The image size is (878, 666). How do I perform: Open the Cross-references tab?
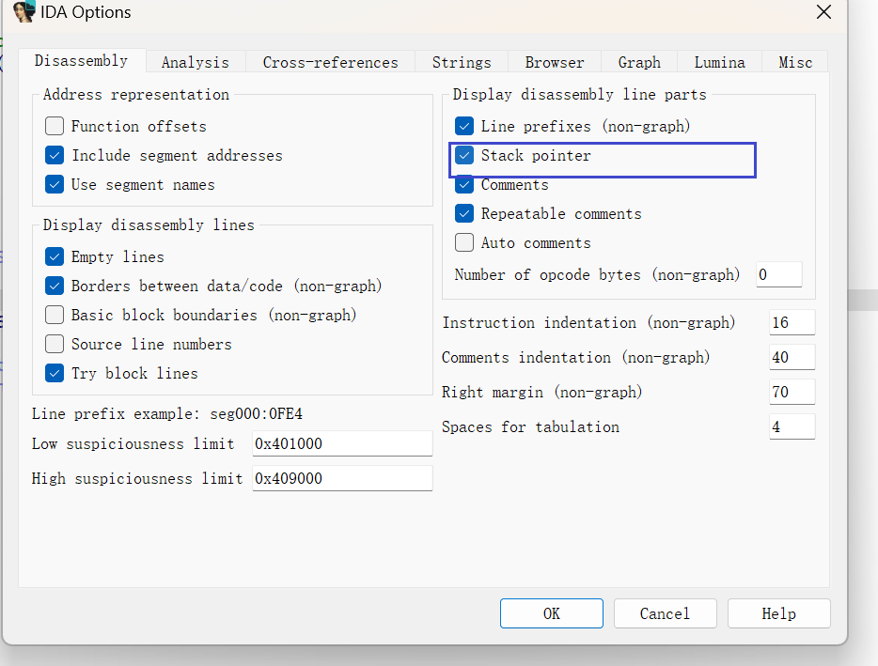(x=330, y=62)
